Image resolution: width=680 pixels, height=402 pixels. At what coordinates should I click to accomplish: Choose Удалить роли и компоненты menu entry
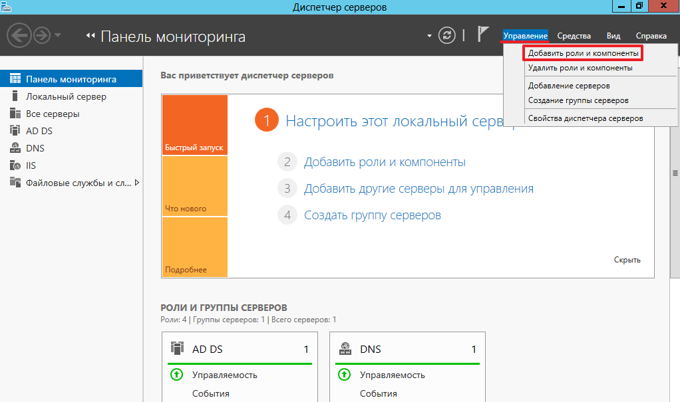click(580, 68)
